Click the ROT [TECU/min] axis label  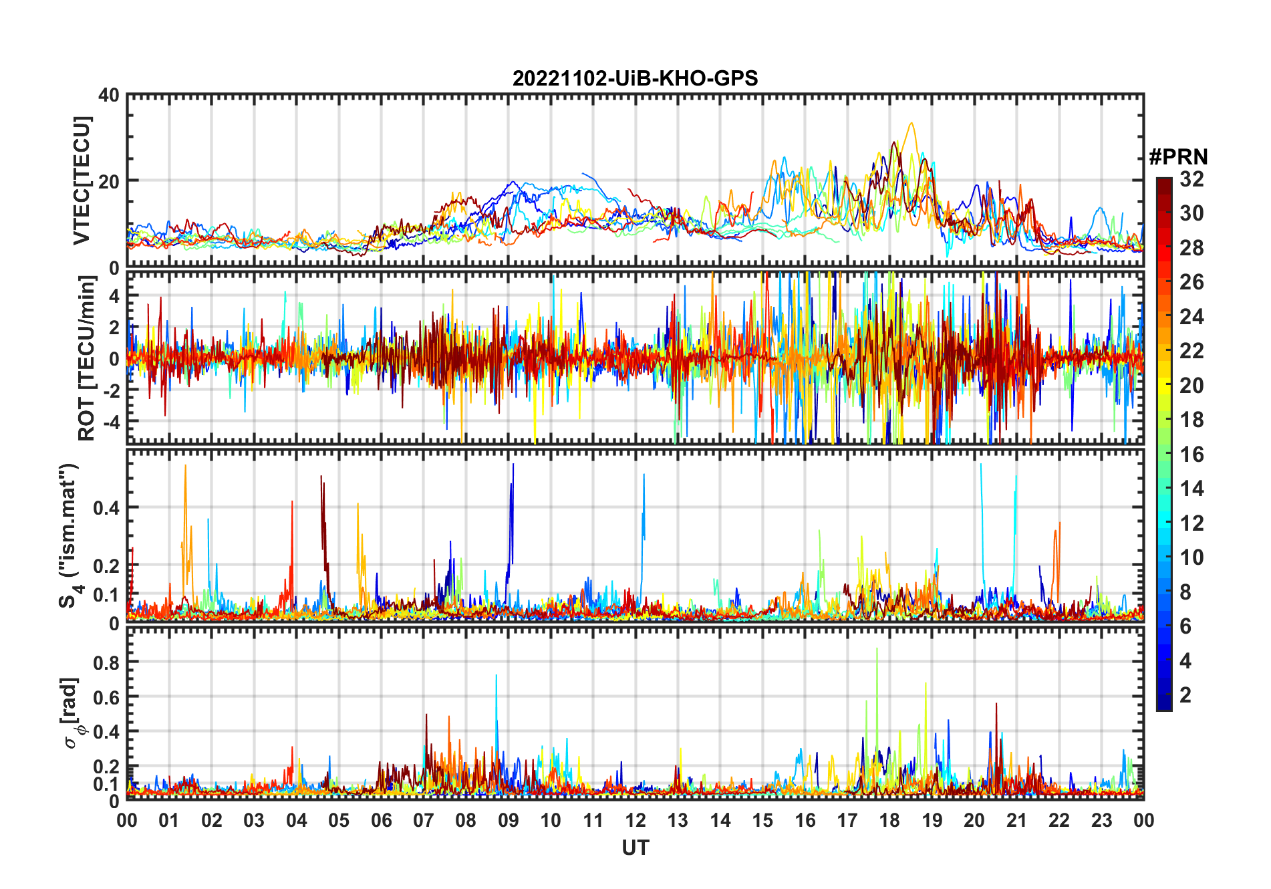click(86, 358)
